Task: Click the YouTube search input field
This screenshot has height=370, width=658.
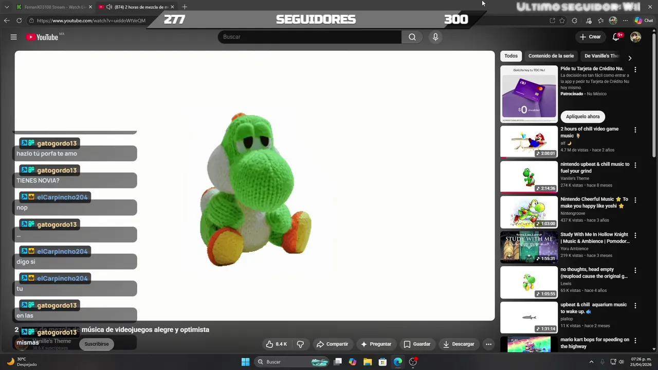Action: click(x=310, y=37)
